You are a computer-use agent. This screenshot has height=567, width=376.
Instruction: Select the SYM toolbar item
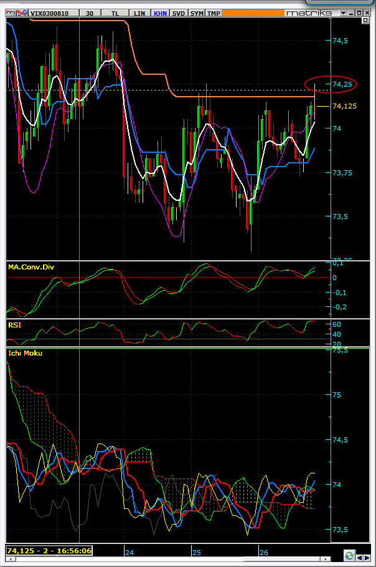[x=196, y=12]
